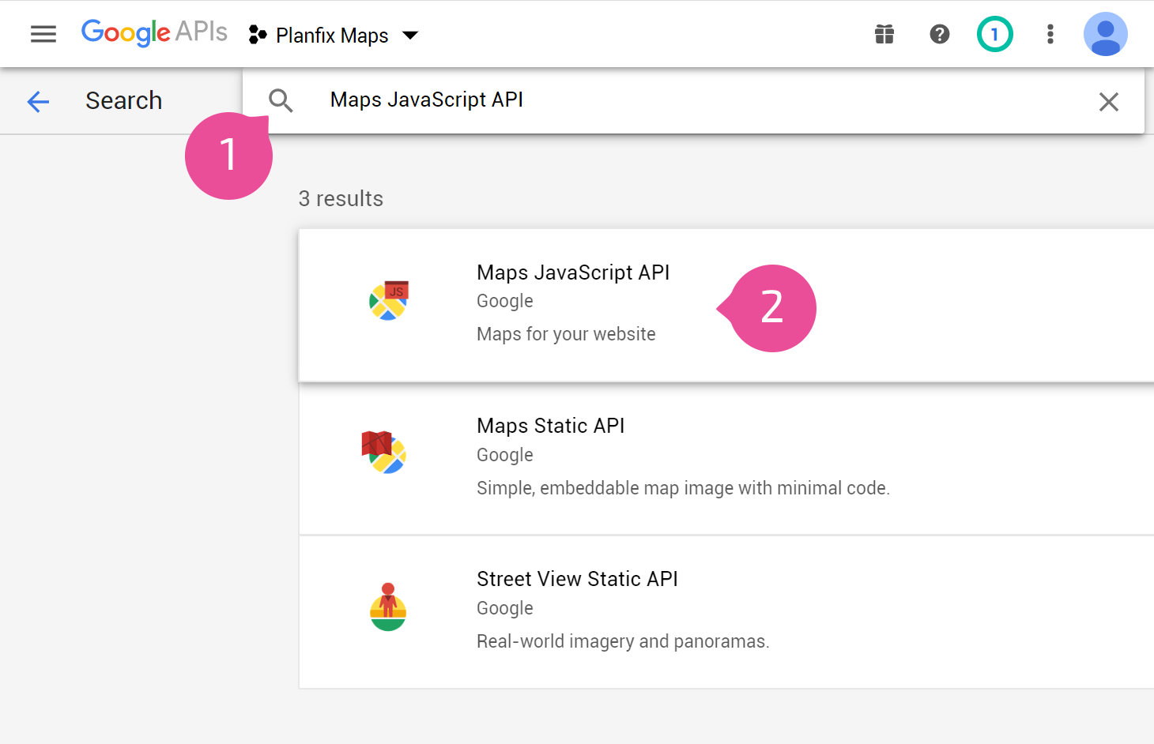Click the 'Search' page title
The height and width of the screenshot is (744, 1154).
pyautogui.click(x=124, y=101)
